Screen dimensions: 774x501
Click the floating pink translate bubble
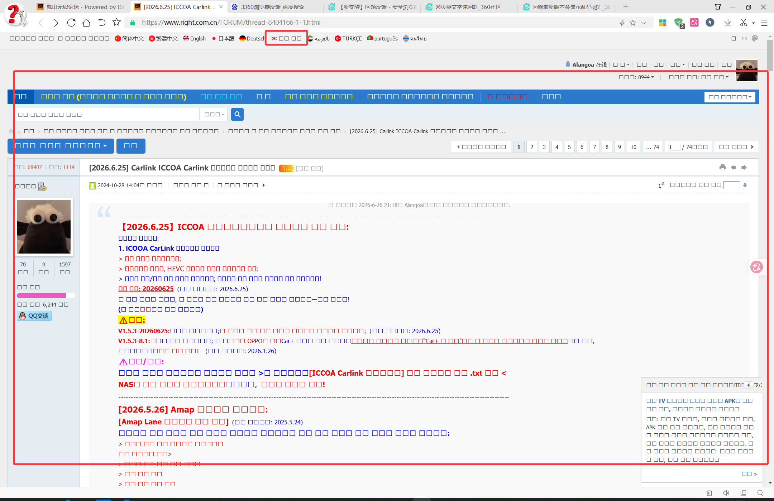point(756,267)
